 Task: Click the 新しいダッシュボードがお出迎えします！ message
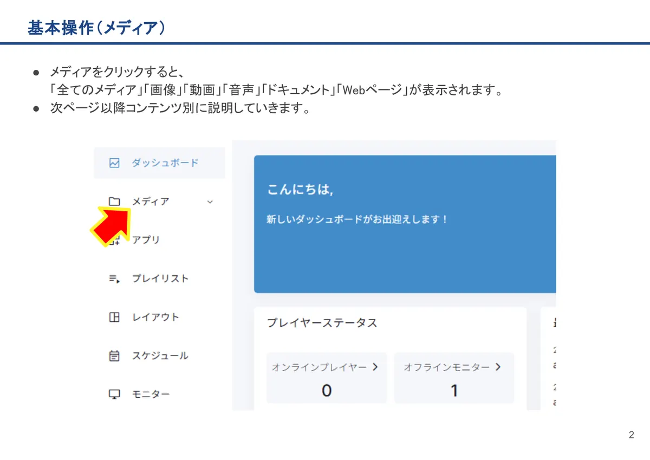(357, 219)
